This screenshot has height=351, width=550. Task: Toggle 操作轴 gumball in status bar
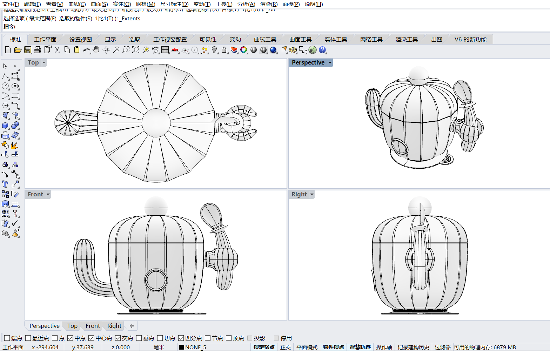384,347
